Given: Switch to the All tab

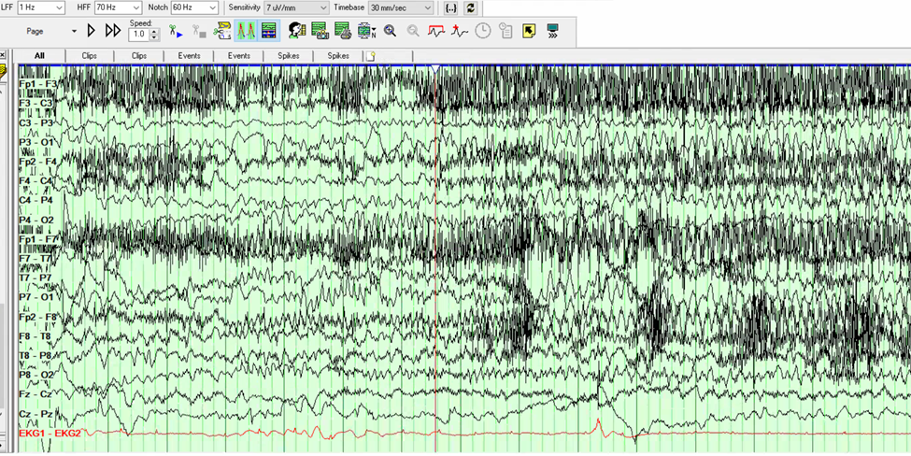Looking at the screenshot, I should click(x=39, y=56).
